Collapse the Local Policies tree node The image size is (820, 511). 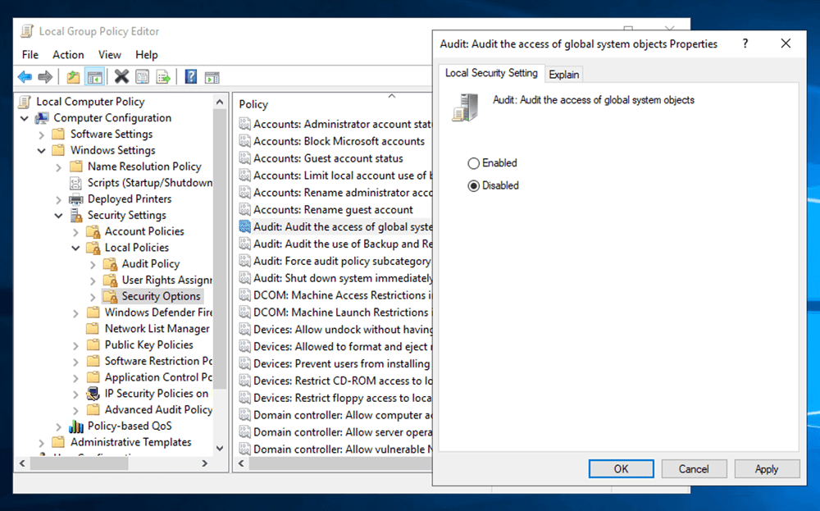point(75,248)
